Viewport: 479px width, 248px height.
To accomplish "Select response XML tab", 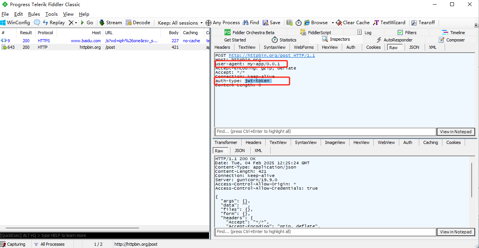I will point(258,150).
